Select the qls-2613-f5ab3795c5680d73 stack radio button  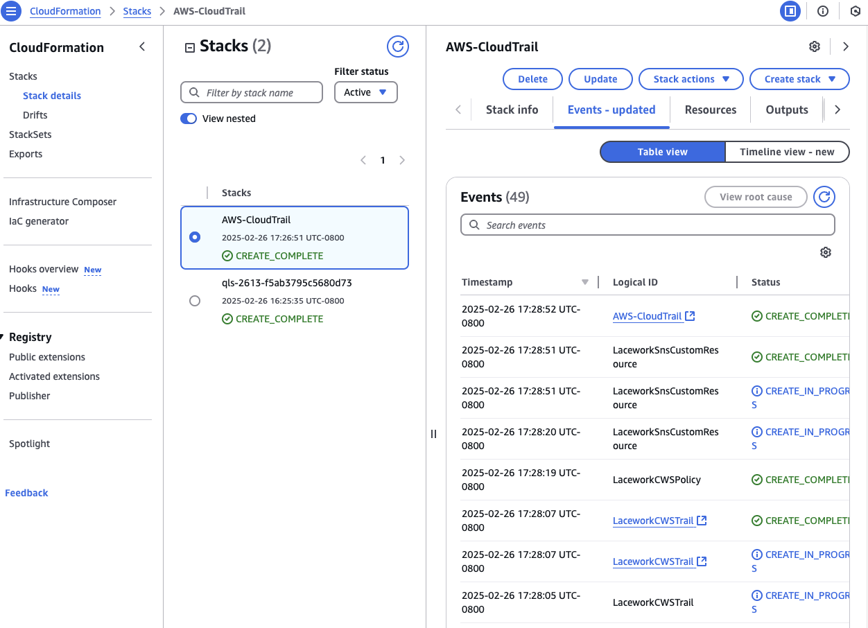(x=195, y=301)
